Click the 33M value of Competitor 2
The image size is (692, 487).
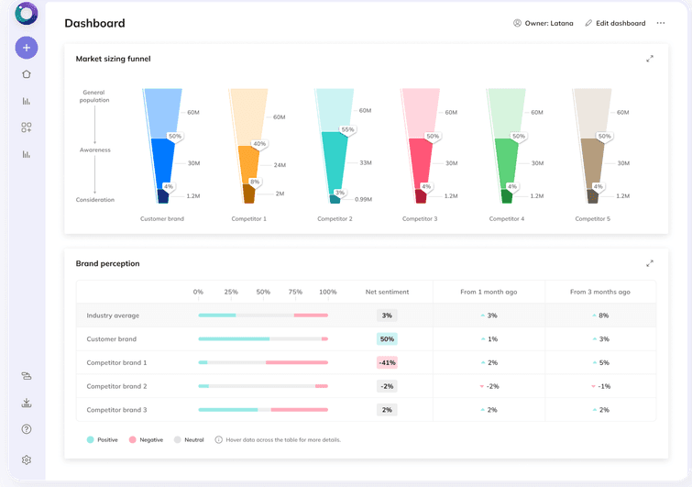[366, 163]
